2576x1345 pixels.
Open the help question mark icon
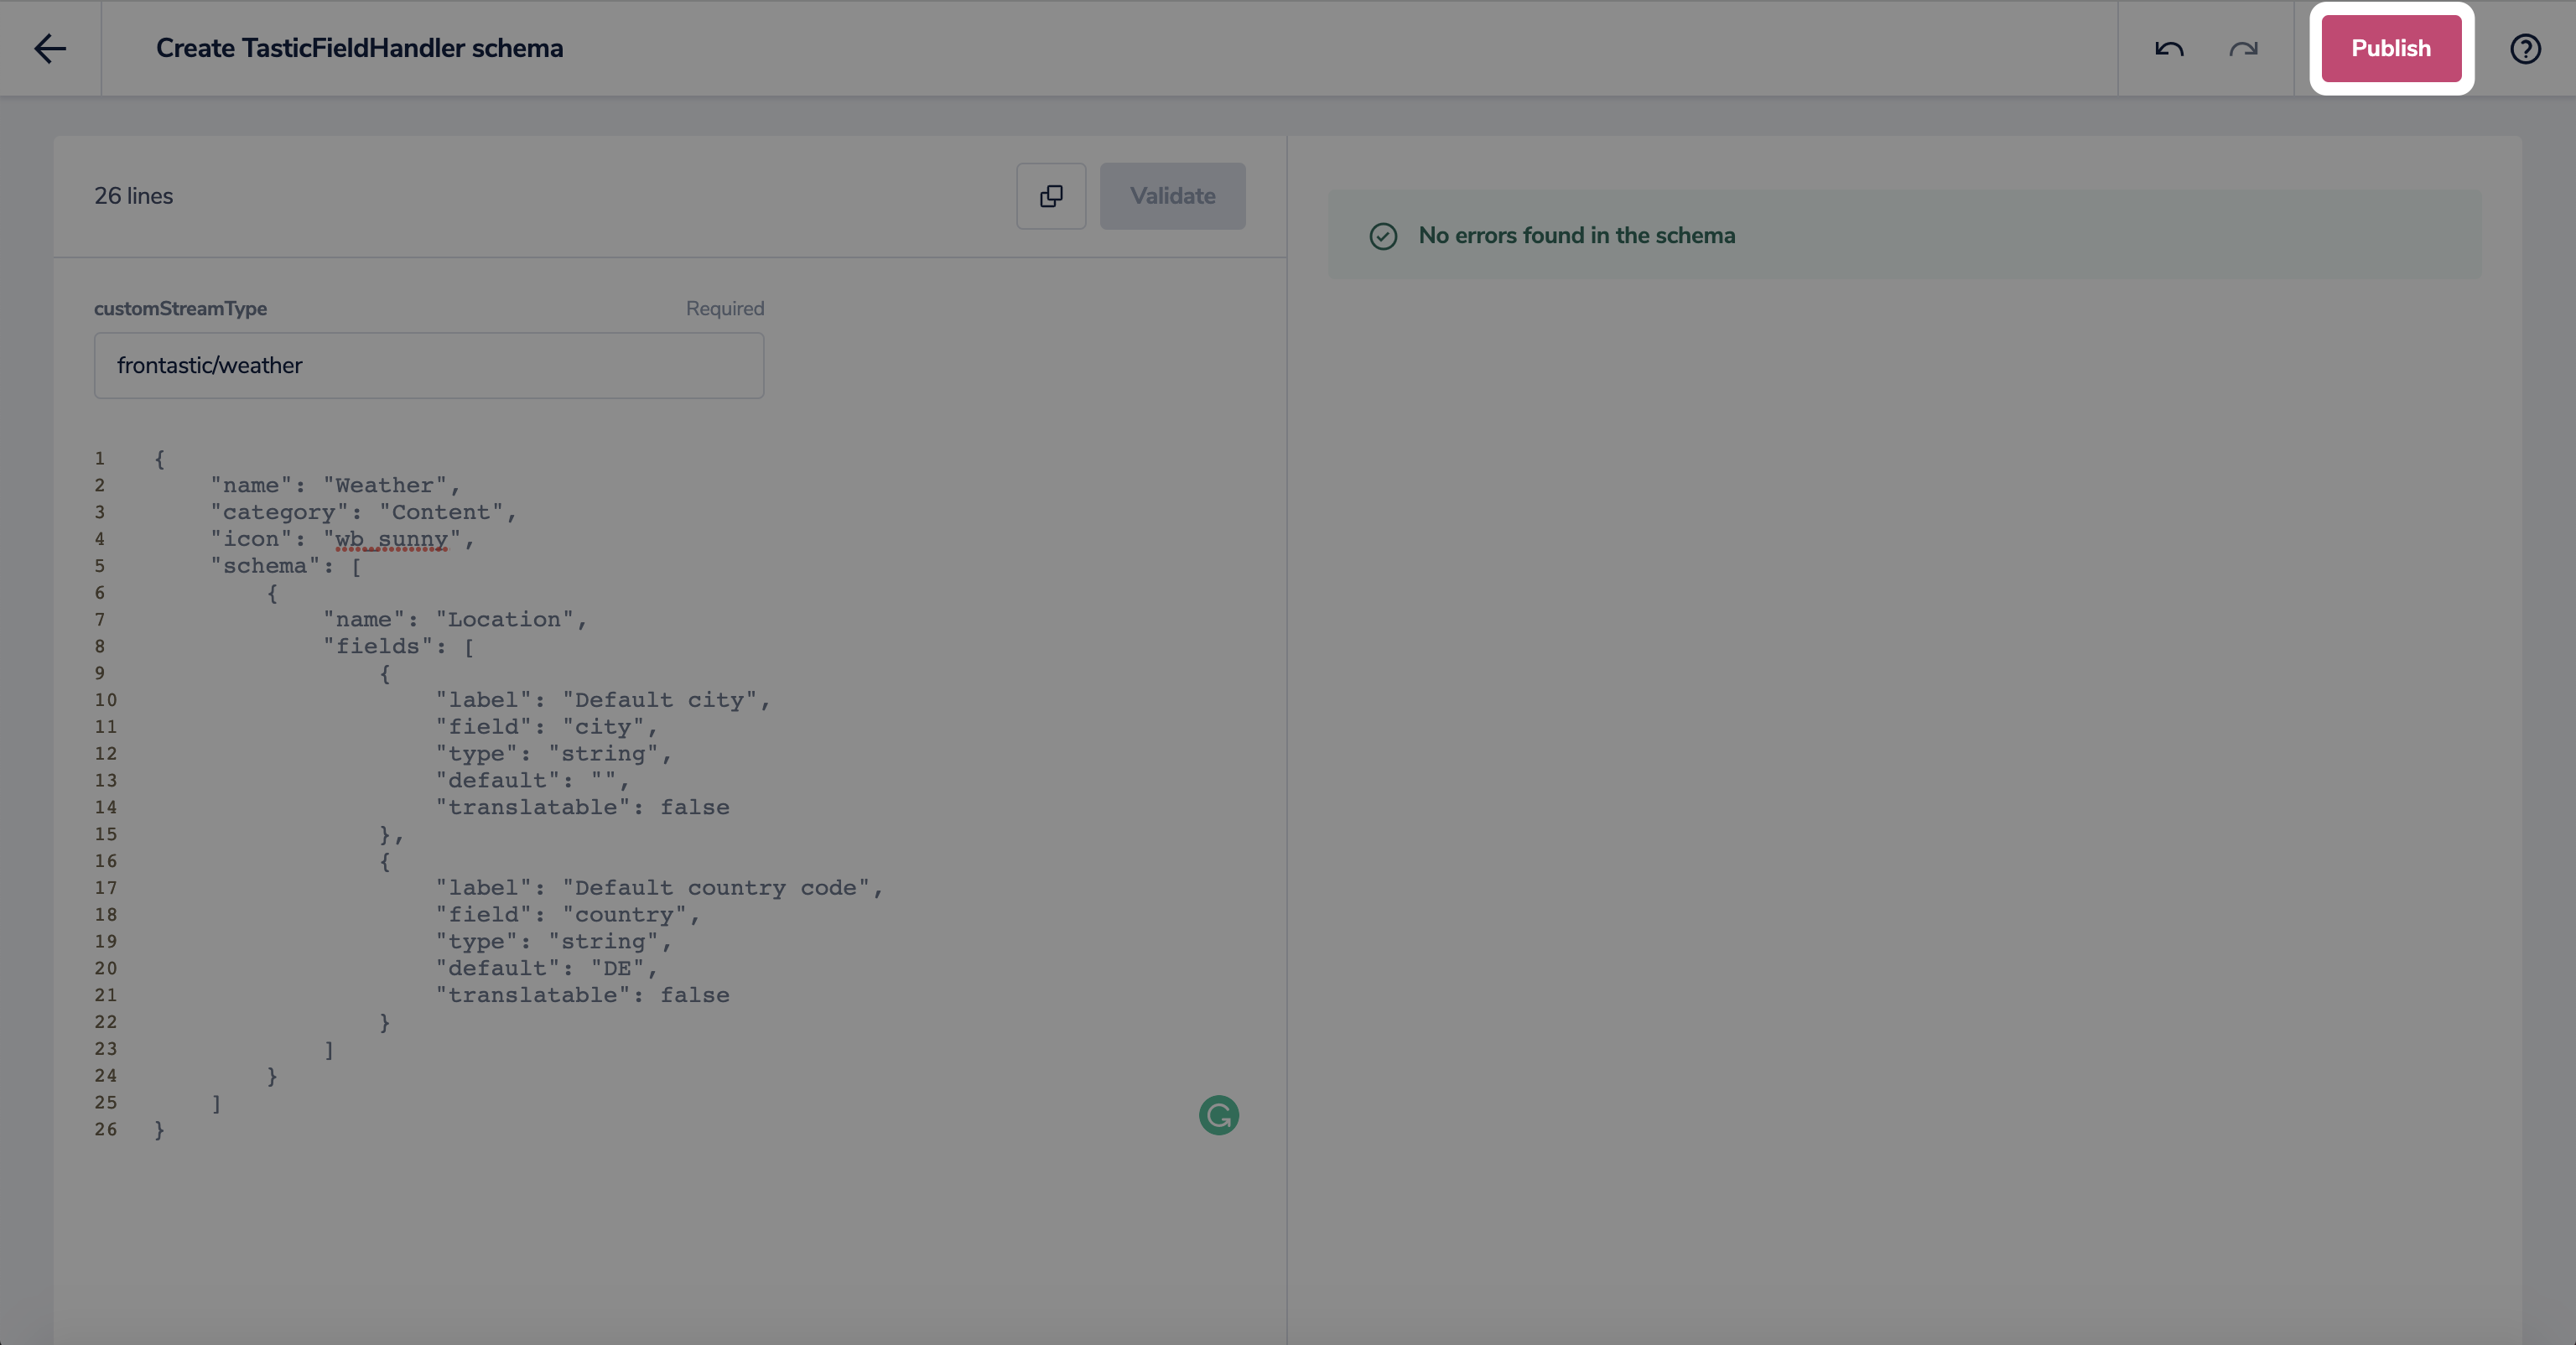tap(2525, 48)
